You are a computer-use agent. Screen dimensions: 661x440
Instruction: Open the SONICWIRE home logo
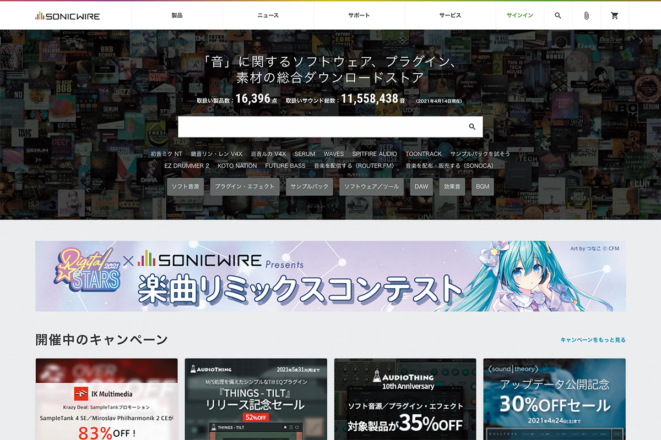point(67,16)
